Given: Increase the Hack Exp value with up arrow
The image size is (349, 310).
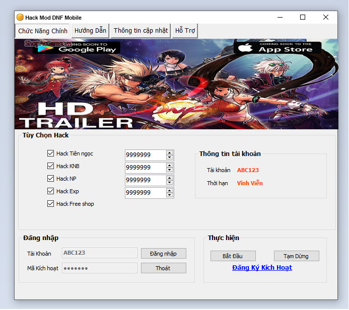Looking at the screenshot, I should tap(170, 190).
